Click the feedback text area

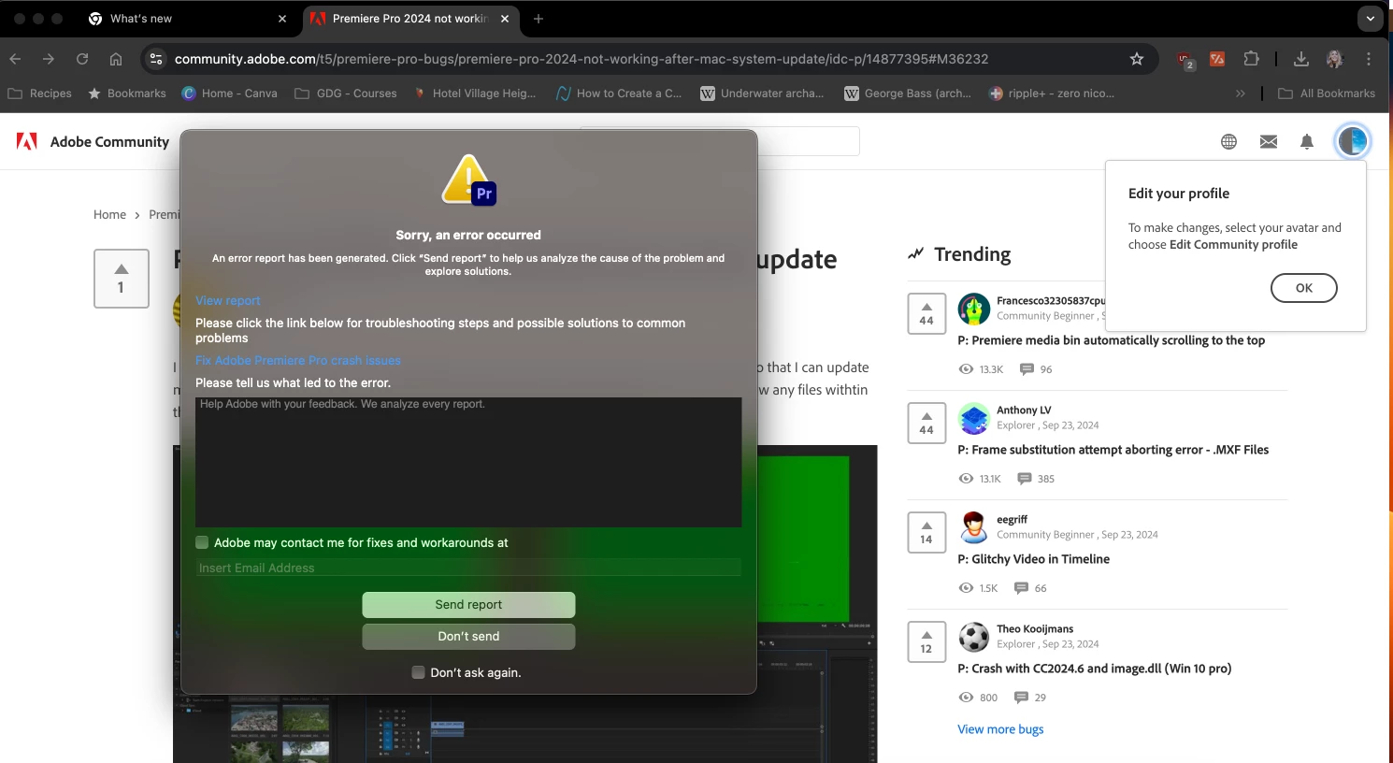click(468, 462)
